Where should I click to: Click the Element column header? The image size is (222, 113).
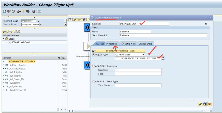29,58
